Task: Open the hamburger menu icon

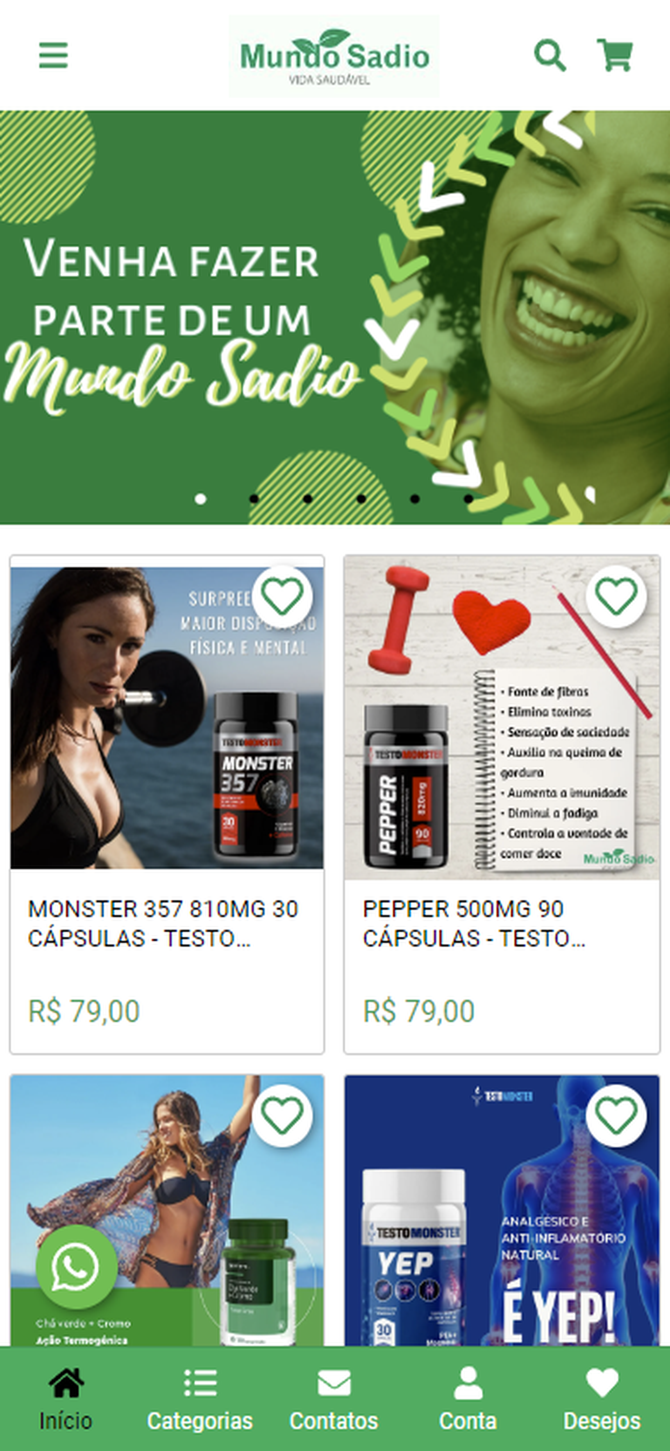Action: pos(53,55)
